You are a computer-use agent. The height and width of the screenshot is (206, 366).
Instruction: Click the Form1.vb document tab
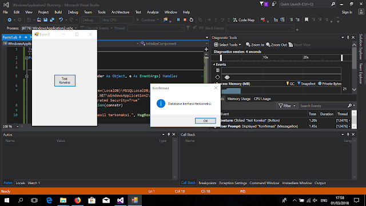tap(10, 37)
